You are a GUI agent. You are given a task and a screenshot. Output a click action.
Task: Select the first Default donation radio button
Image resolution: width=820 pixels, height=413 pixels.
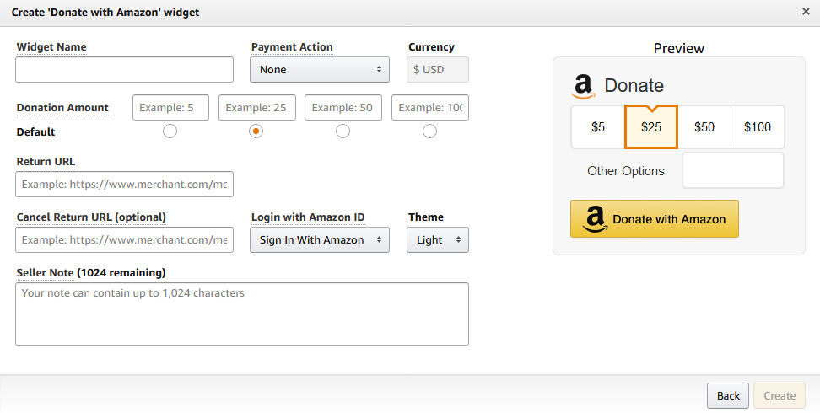170,131
